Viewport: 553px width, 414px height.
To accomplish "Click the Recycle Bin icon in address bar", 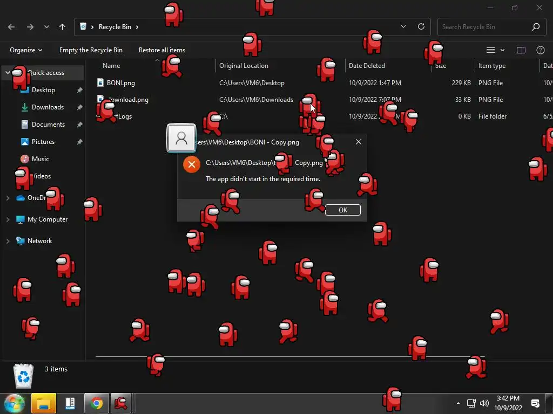I will click(83, 26).
